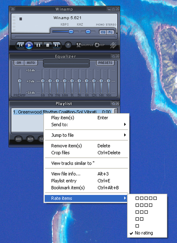Click the playlist scrollbar handle

(x=116, y=111)
